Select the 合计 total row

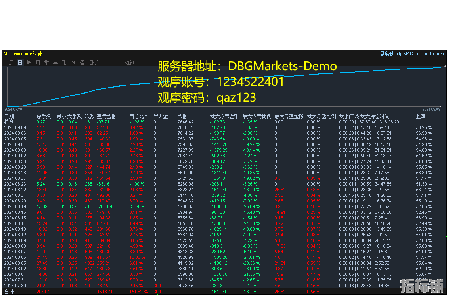[9, 291]
